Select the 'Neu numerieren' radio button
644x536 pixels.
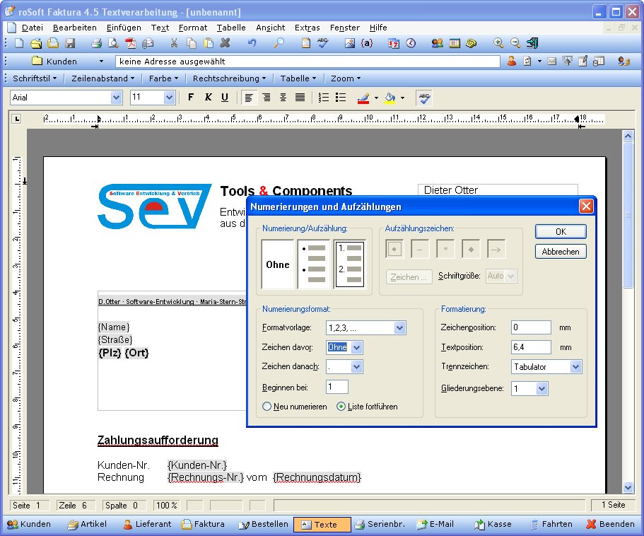[x=267, y=407]
